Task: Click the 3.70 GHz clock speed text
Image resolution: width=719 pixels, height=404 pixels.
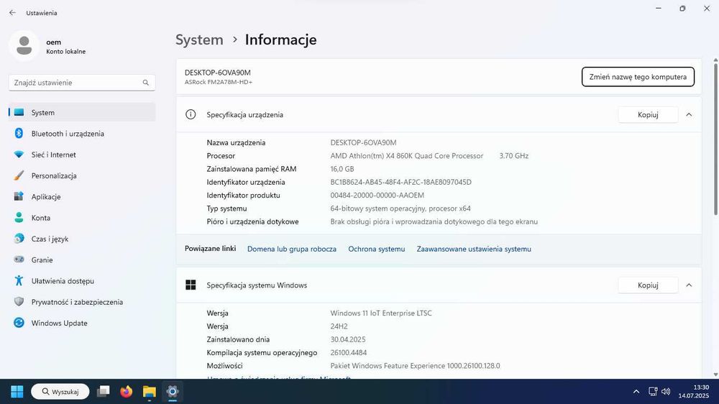Action: pos(514,156)
